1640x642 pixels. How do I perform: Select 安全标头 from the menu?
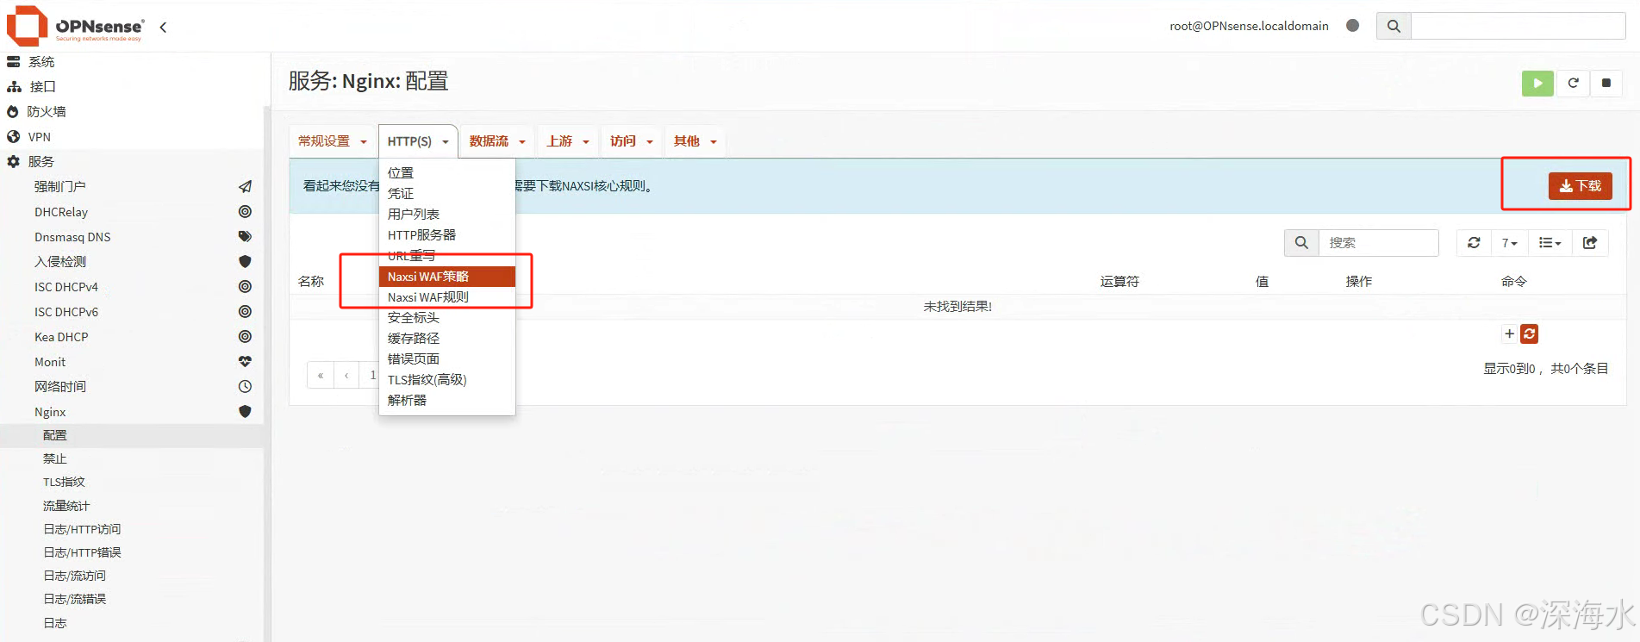[447, 318]
